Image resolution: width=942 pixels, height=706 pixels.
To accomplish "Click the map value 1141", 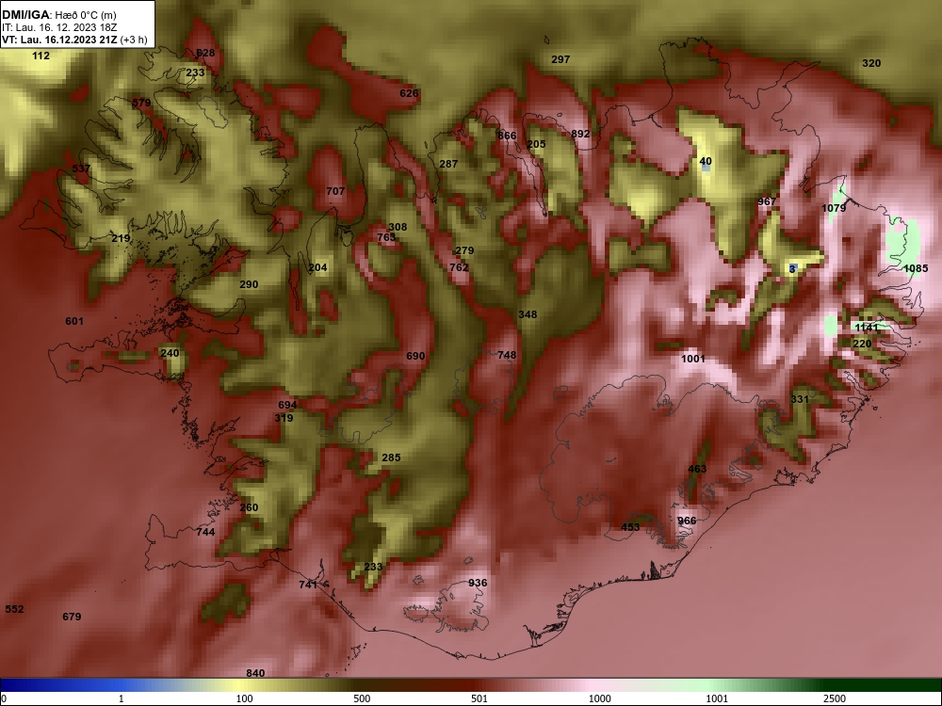I will [x=867, y=328].
